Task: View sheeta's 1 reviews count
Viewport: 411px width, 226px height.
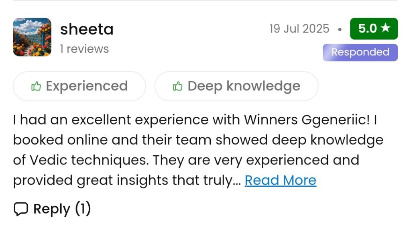Action: coord(84,49)
